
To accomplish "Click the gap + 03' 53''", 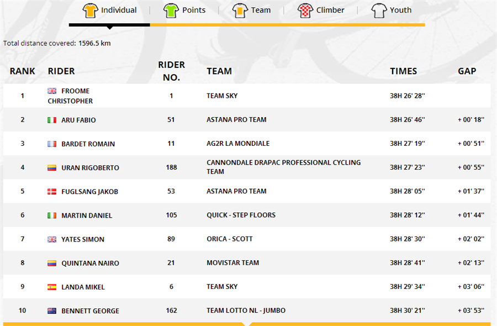I will click(471, 311).
